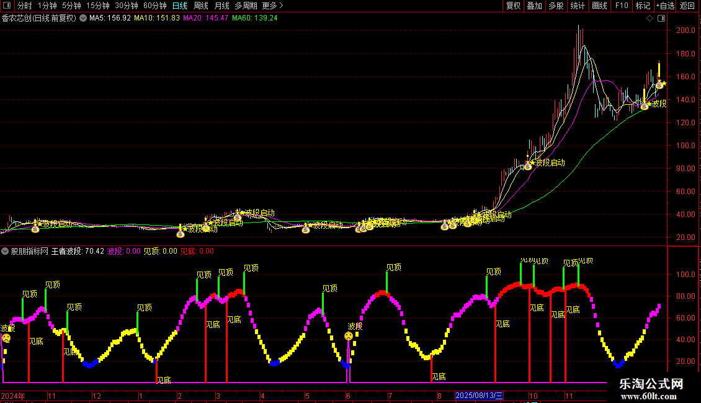Click the 复权 button
Viewport: 701px width, 403px height.
coord(513,6)
